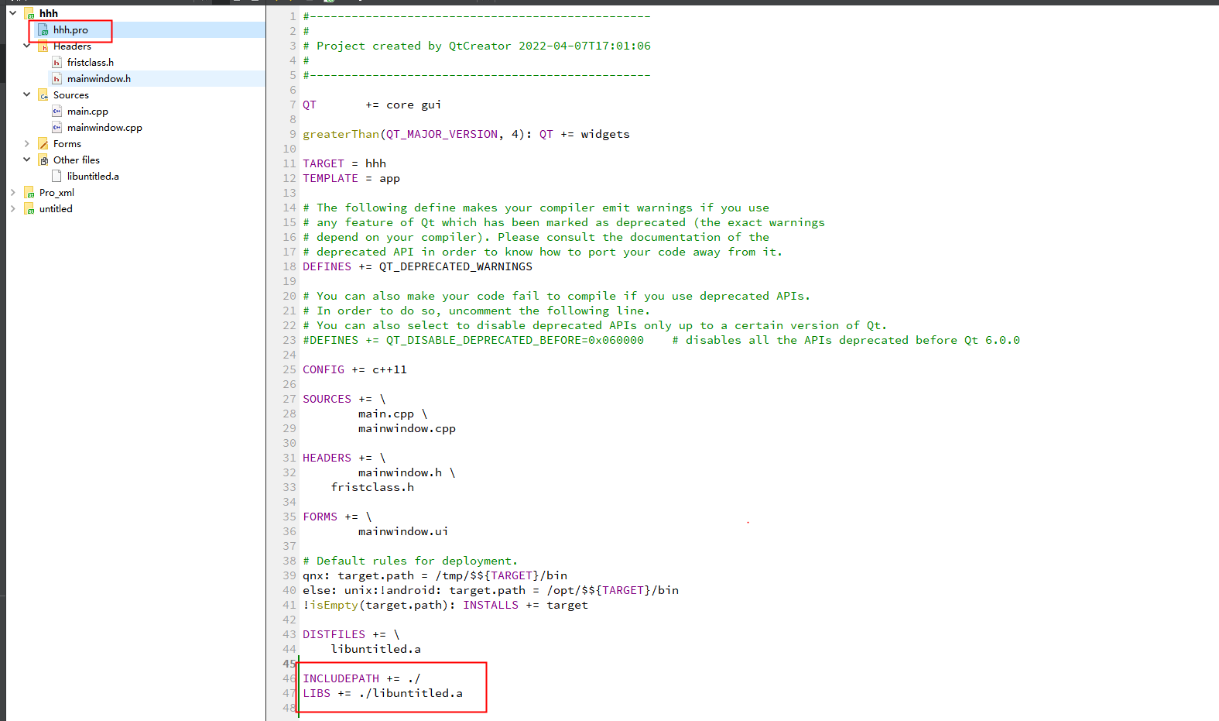Select mainwindow.cpp in project tree
This screenshot has height=721, width=1219.
[x=104, y=128]
